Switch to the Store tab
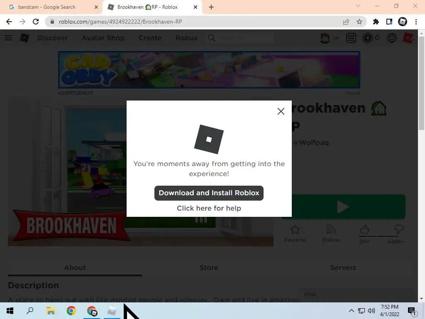This screenshot has height=319, width=425. click(x=209, y=268)
